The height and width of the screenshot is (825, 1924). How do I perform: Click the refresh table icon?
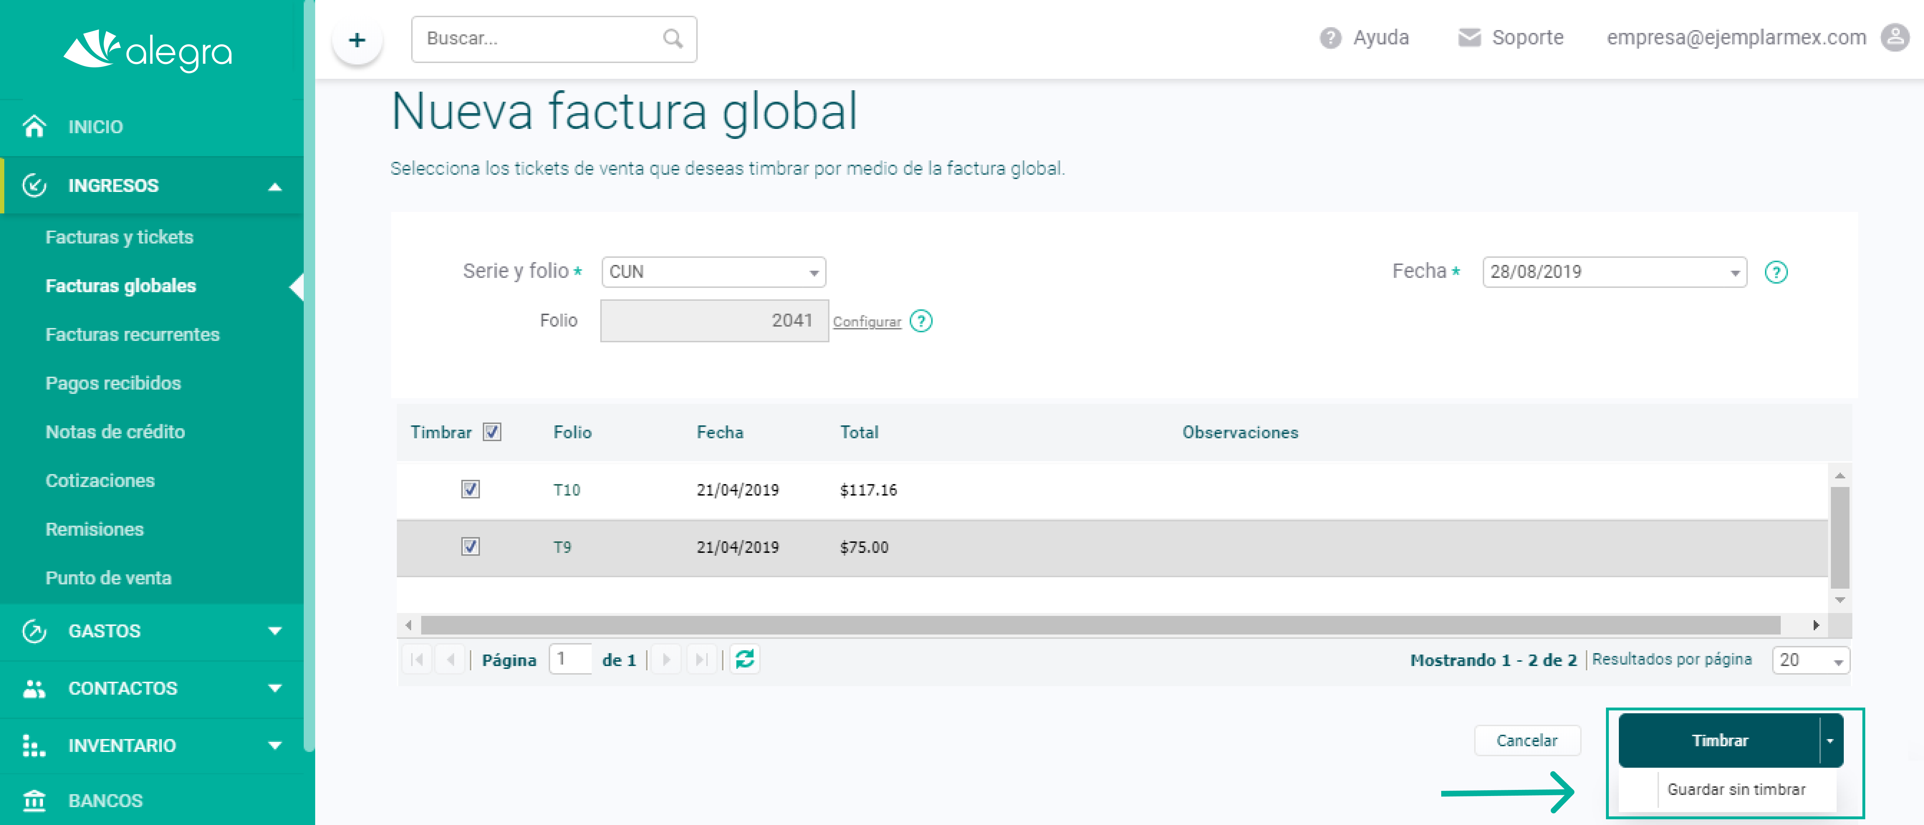(745, 659)
